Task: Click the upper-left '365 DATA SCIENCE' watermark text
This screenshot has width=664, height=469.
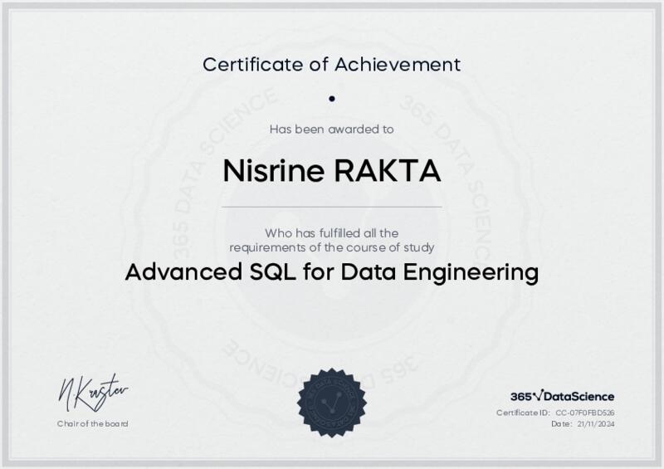Action: [217, 139]
